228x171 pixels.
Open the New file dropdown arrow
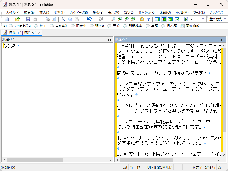point(12,19)
